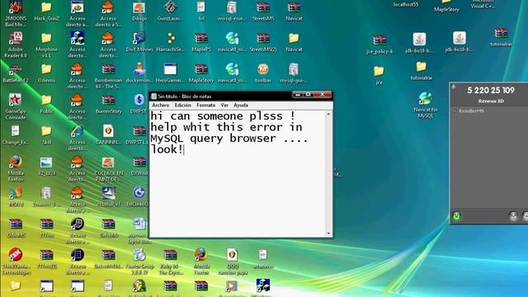This screenshot has width=528, height=297.
Task: Expand the KendlerMS network in Hamachi
Action: pos(455,111)
